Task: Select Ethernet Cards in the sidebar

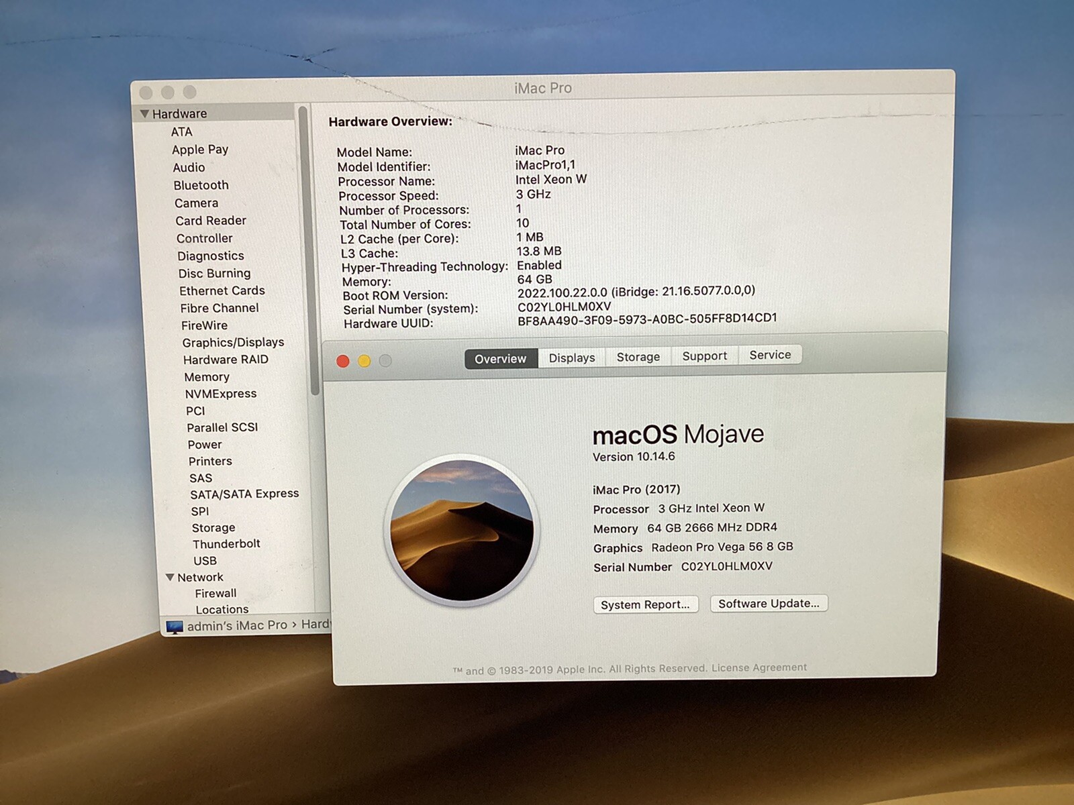Action: point(222,290)
